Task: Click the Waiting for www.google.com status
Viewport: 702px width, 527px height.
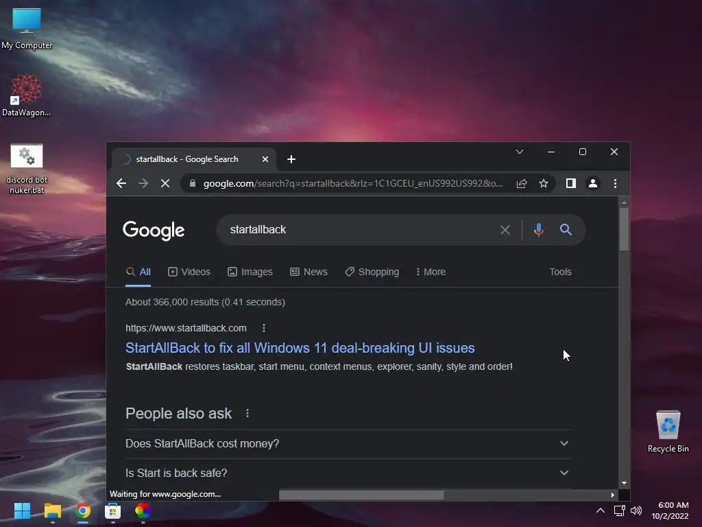Action: pos(165,494)
